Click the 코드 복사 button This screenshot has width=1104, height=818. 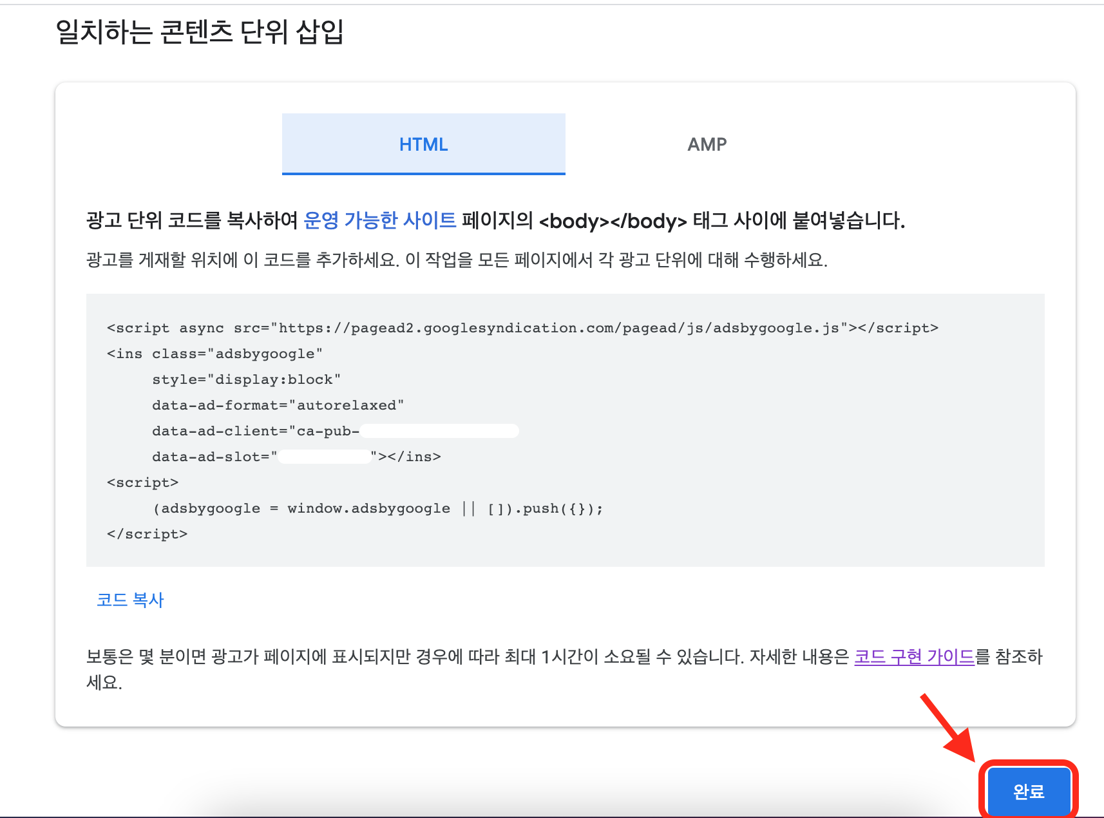[130, 600]
